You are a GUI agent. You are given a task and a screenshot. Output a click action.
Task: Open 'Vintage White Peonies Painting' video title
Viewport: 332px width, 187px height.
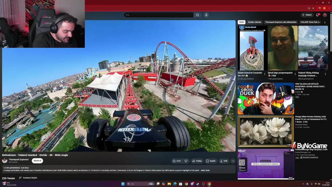tap(311, 119)
